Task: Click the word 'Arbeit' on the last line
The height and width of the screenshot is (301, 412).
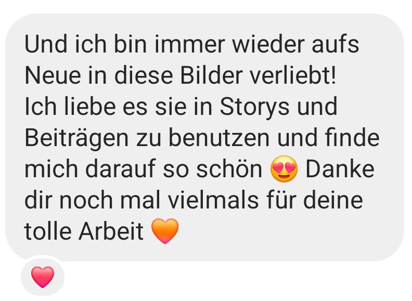Action: pos(111,231)
